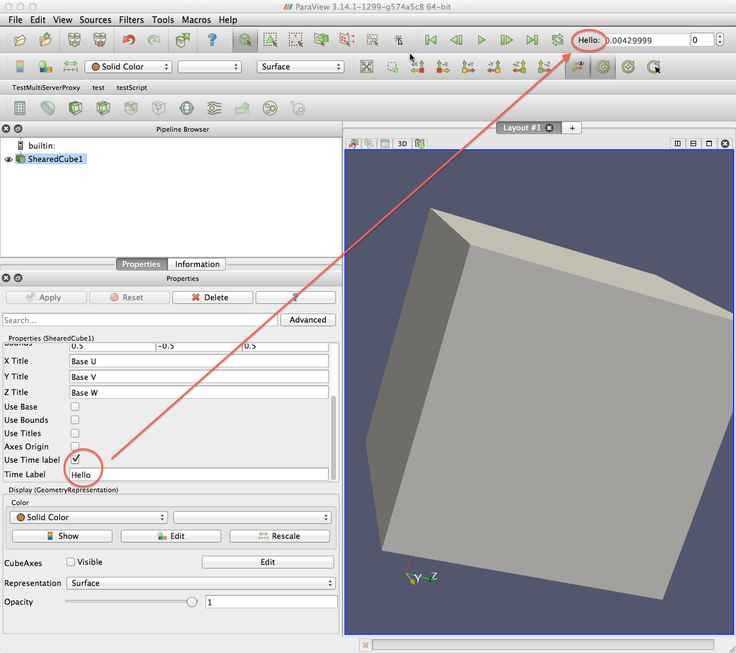The height and width of the screenshot is (653, 736).
Task: Open the question mark help icon
Action: tap(212, 40)
